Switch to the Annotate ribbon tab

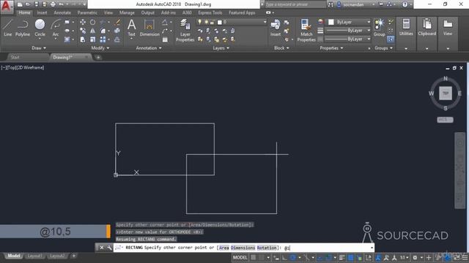pos(62,13)
